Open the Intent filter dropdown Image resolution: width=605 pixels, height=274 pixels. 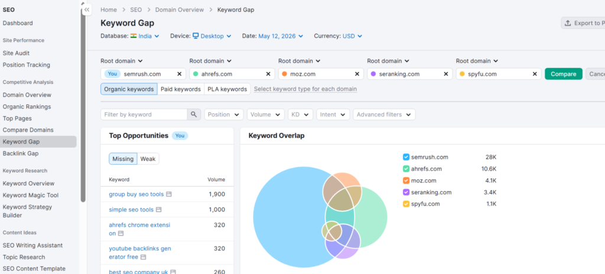click(x=333, y=114)
